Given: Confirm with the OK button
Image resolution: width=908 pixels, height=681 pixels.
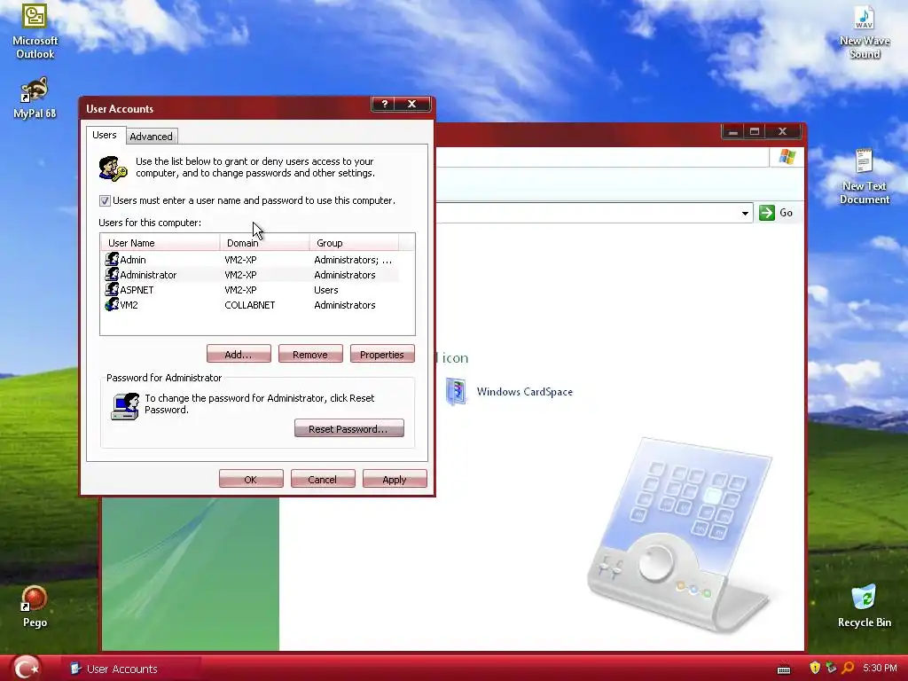Looking at the screenshot, I should pyautogui.click(x=251, y=479).
